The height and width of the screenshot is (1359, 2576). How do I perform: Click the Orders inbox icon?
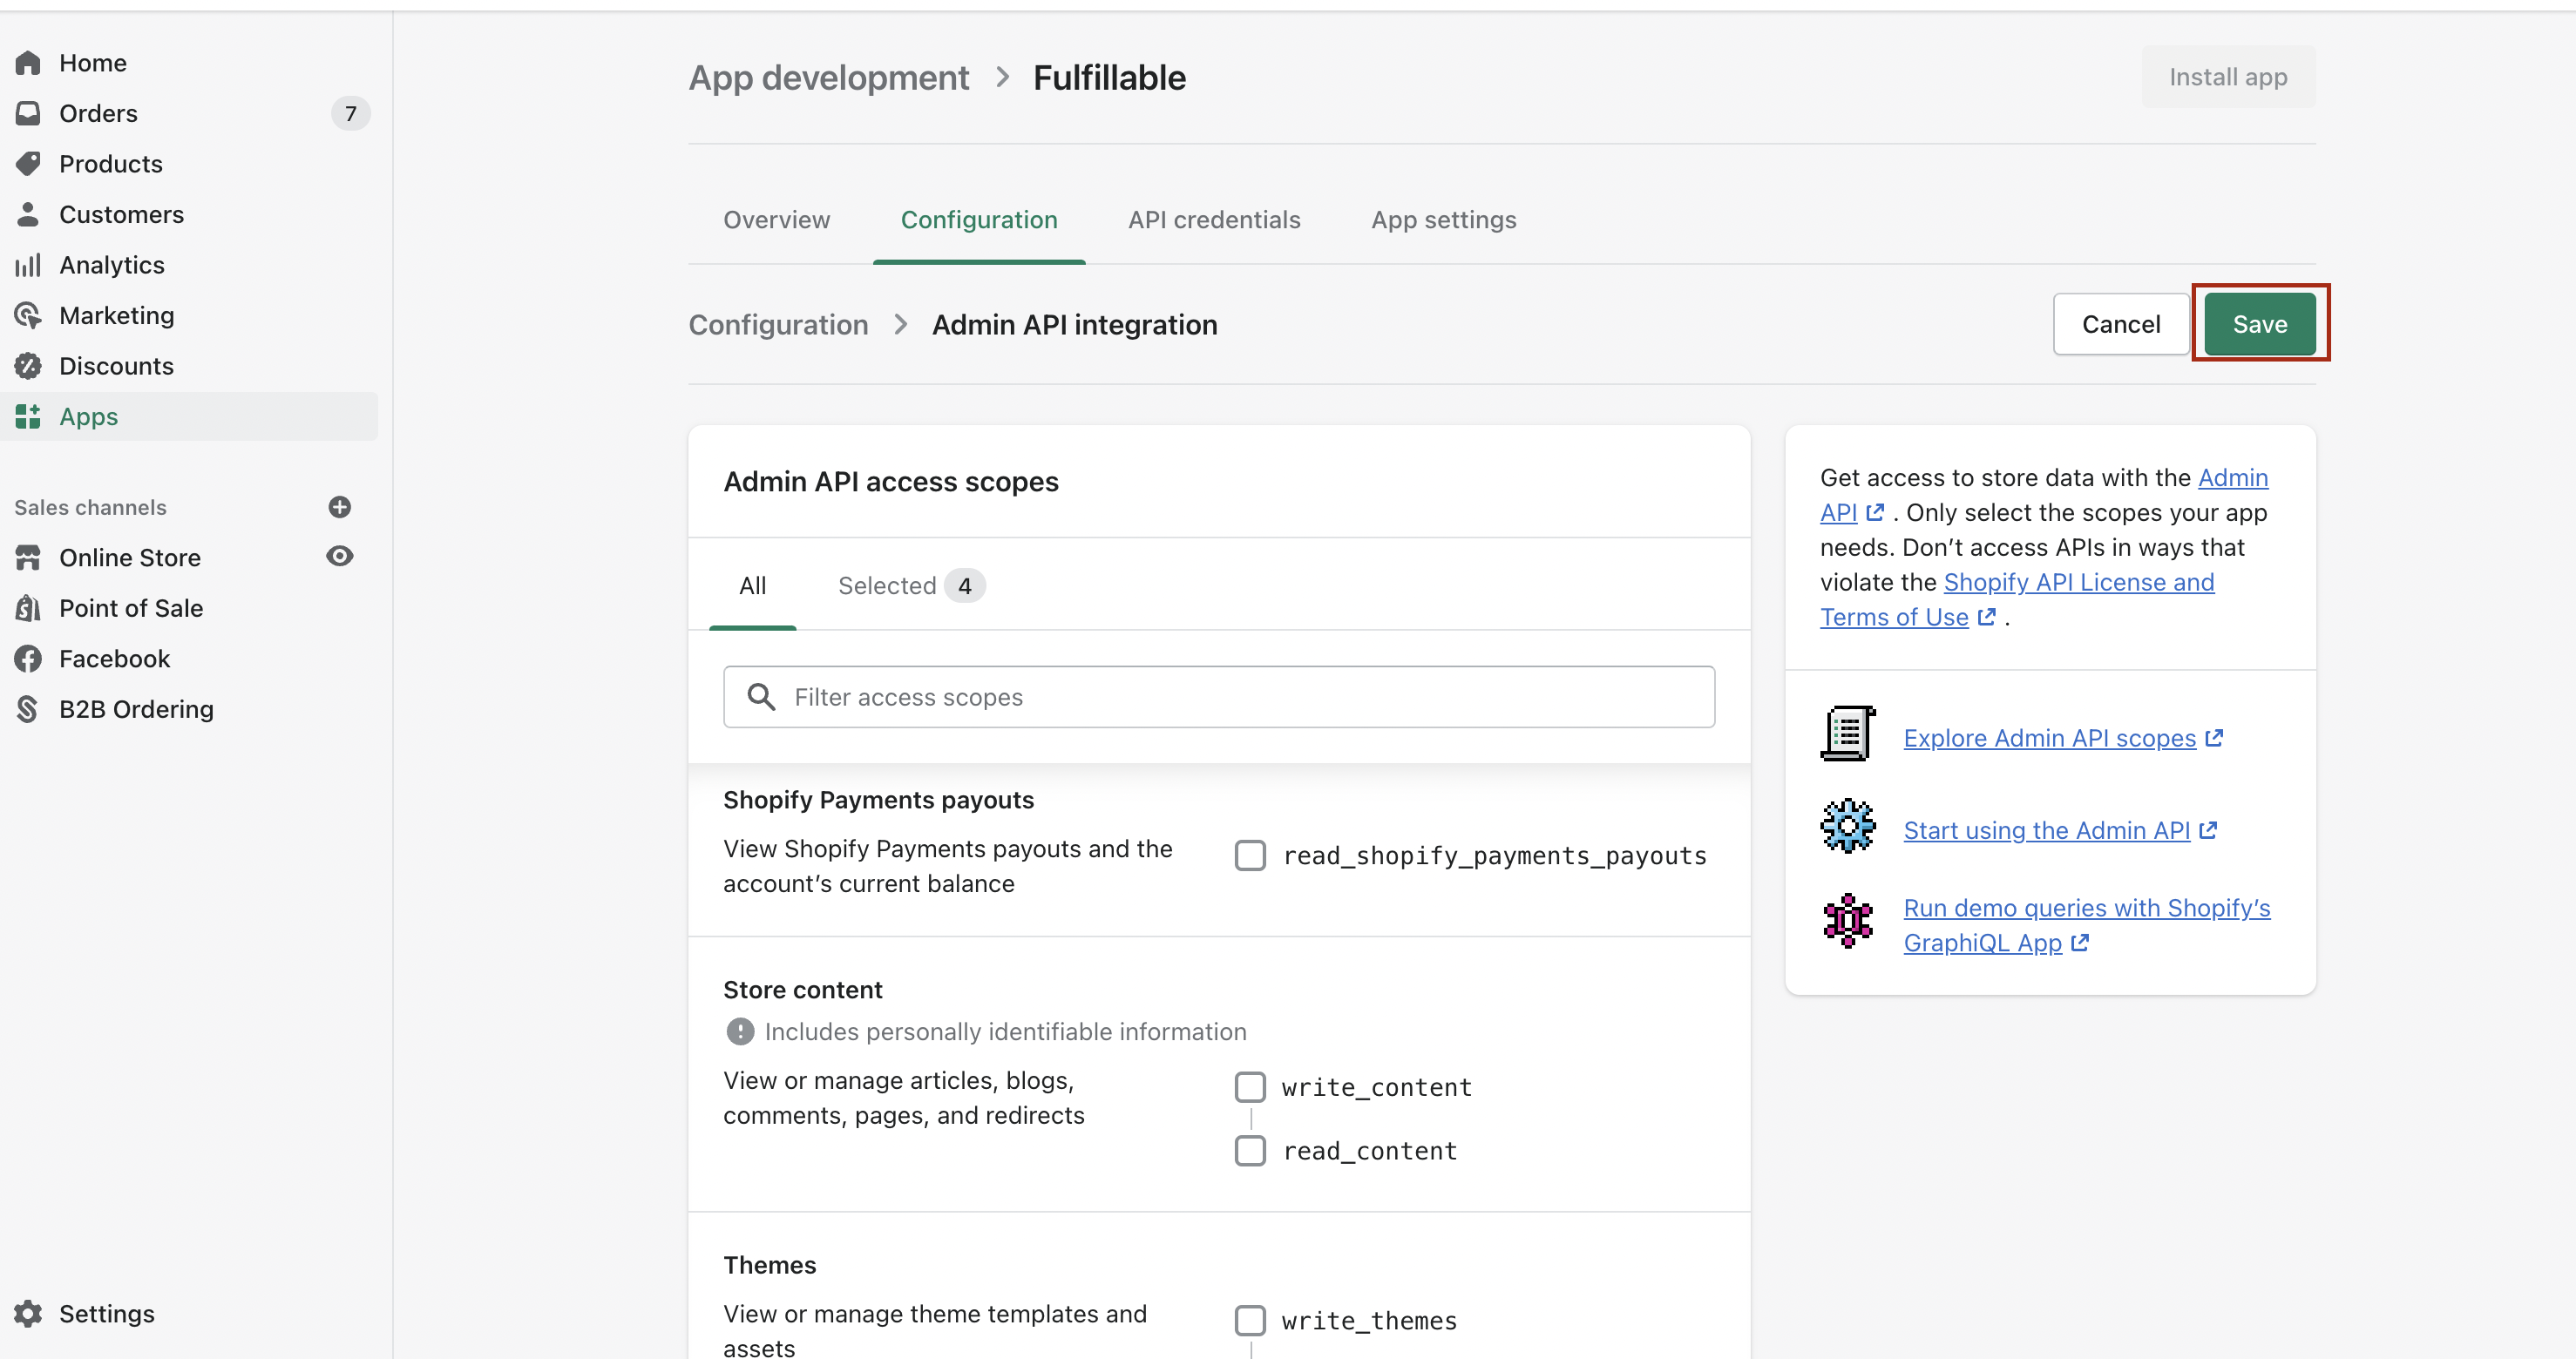tap(28, 113)
